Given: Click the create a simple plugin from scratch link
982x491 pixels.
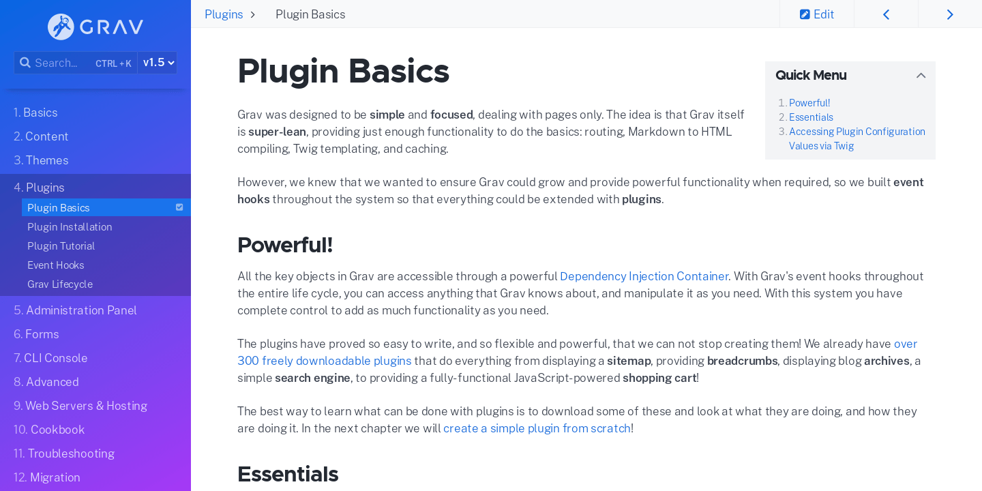Looking at the screenshot, I should [x=537, y=428].
